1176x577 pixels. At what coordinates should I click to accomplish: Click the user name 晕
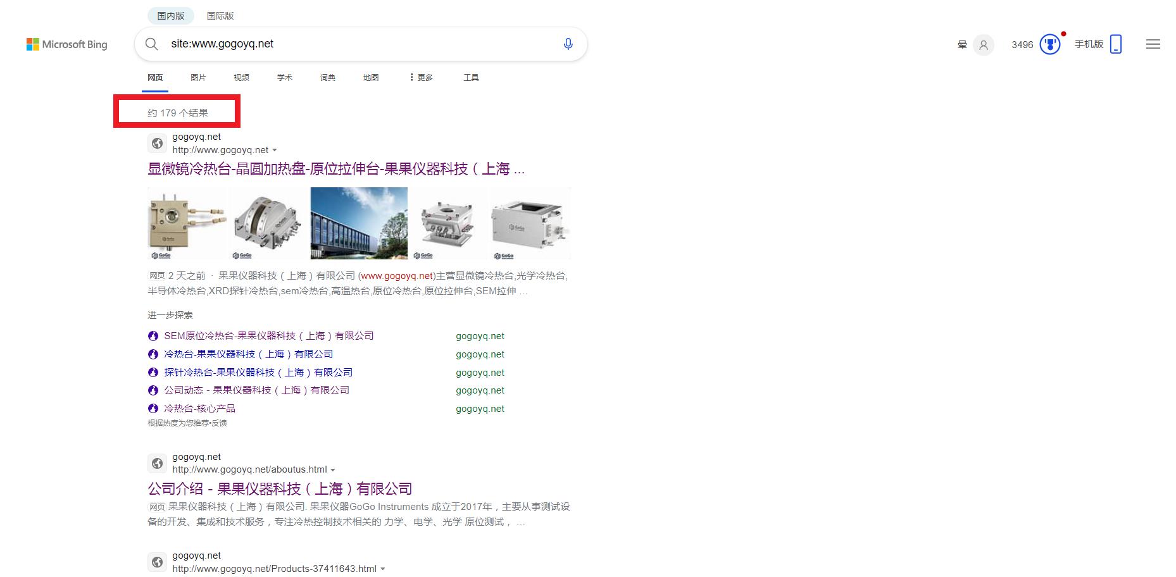click(x=962, y=45)
